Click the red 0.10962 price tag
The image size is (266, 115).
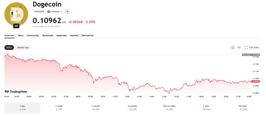pos(256,82)
